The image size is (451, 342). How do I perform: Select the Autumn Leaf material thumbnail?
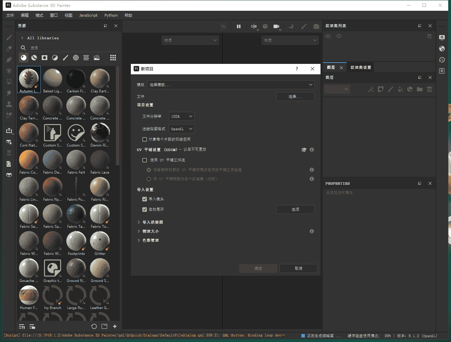click(x=29, y=80)
